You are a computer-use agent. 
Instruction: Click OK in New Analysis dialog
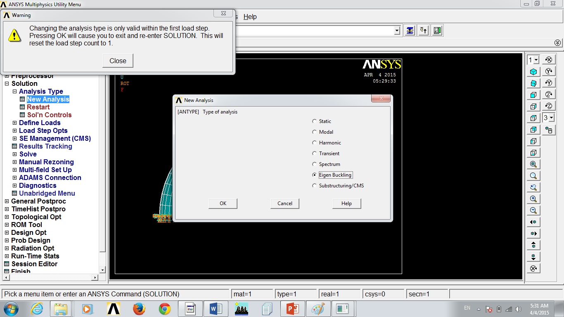(x=223, y=203)
